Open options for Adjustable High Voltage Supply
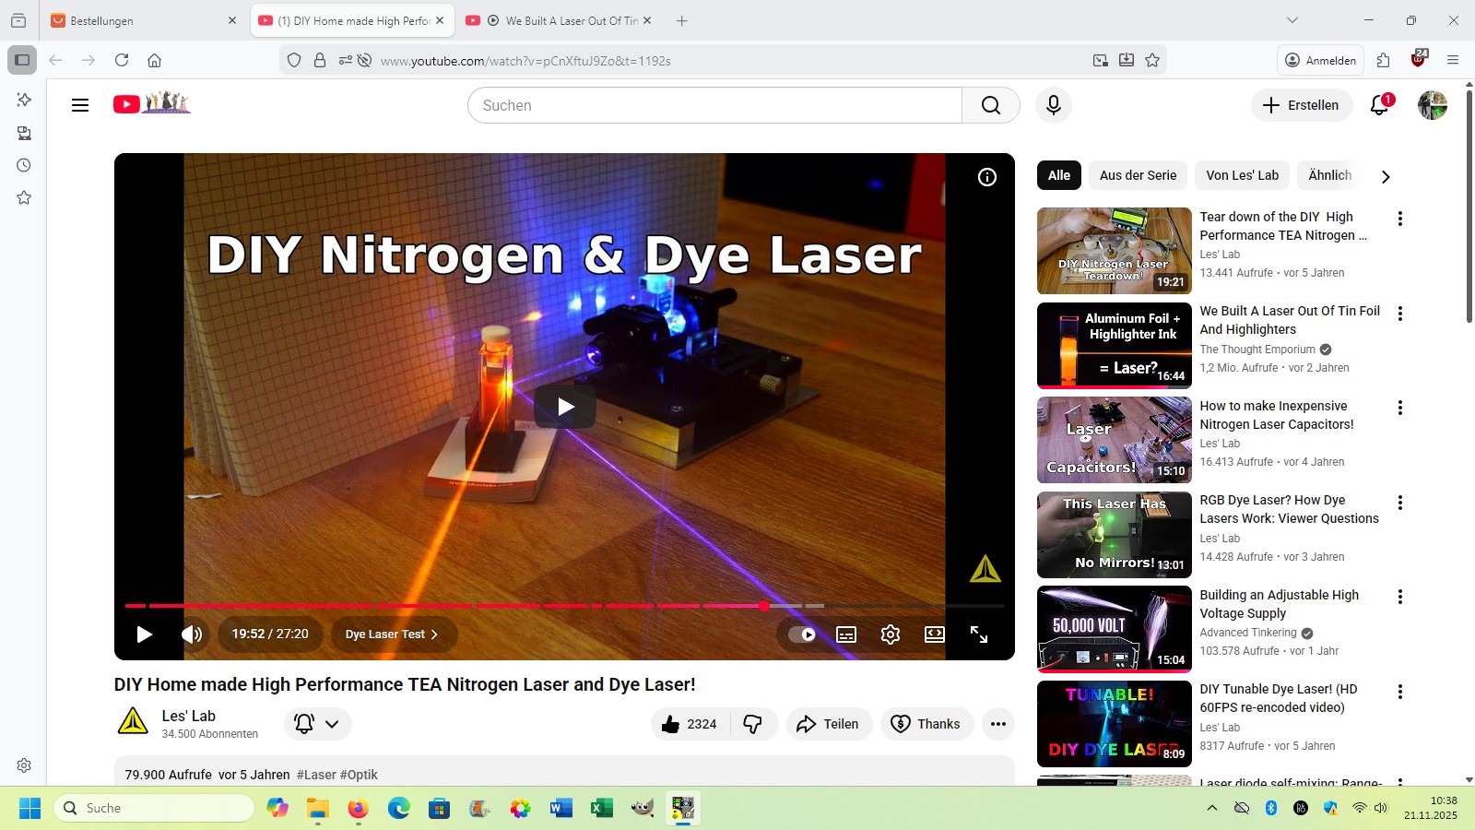The width and height of the screenshot is (1475, 830). [1399, 597]
